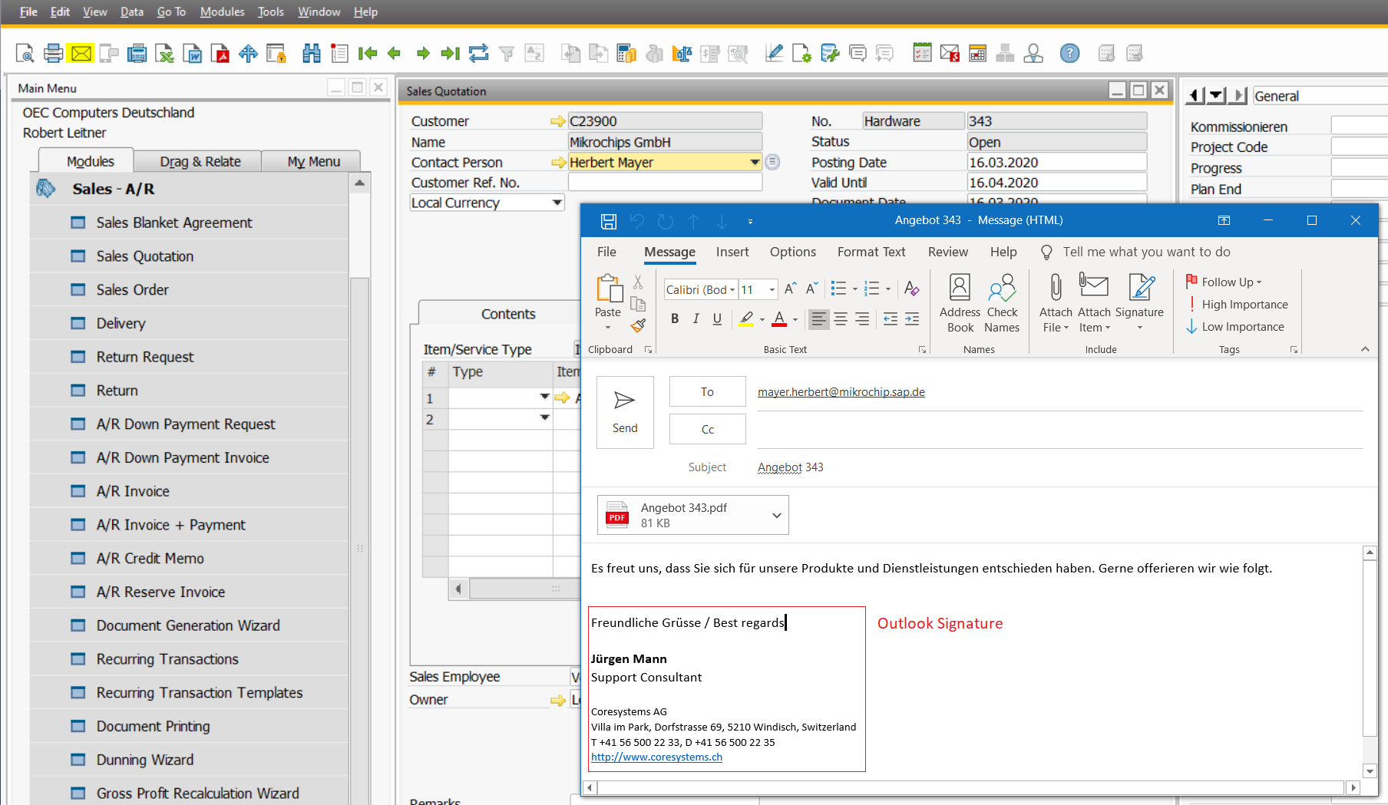This screenshot has height=805, width=1388.
Task: Open the Address Book
Action: click(960, 303)
